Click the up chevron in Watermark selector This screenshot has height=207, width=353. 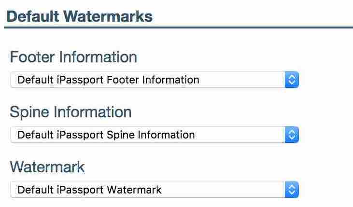point(291,187)
